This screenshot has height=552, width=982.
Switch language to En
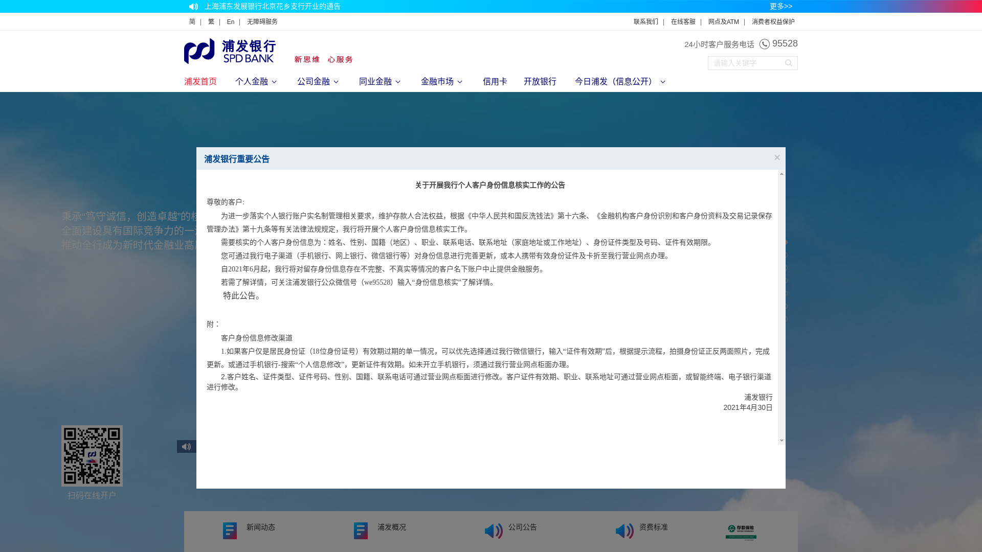click(x=231, y=22)
